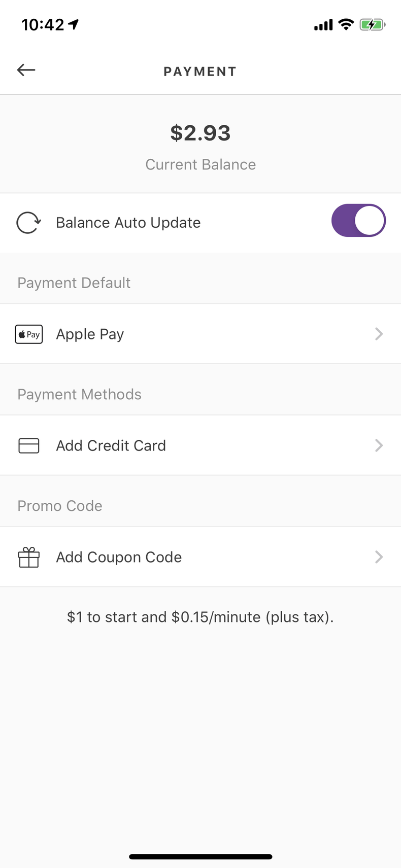The height and width of the screenshot is (868, 401).
Task: Click the Wi-Fi status icon
Action: pyautogui.click(x=346, y=24)
